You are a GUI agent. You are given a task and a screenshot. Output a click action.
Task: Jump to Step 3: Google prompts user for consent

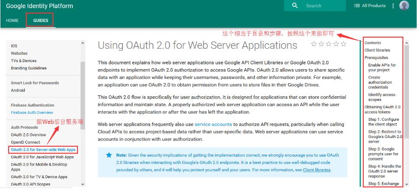(383, 154)
